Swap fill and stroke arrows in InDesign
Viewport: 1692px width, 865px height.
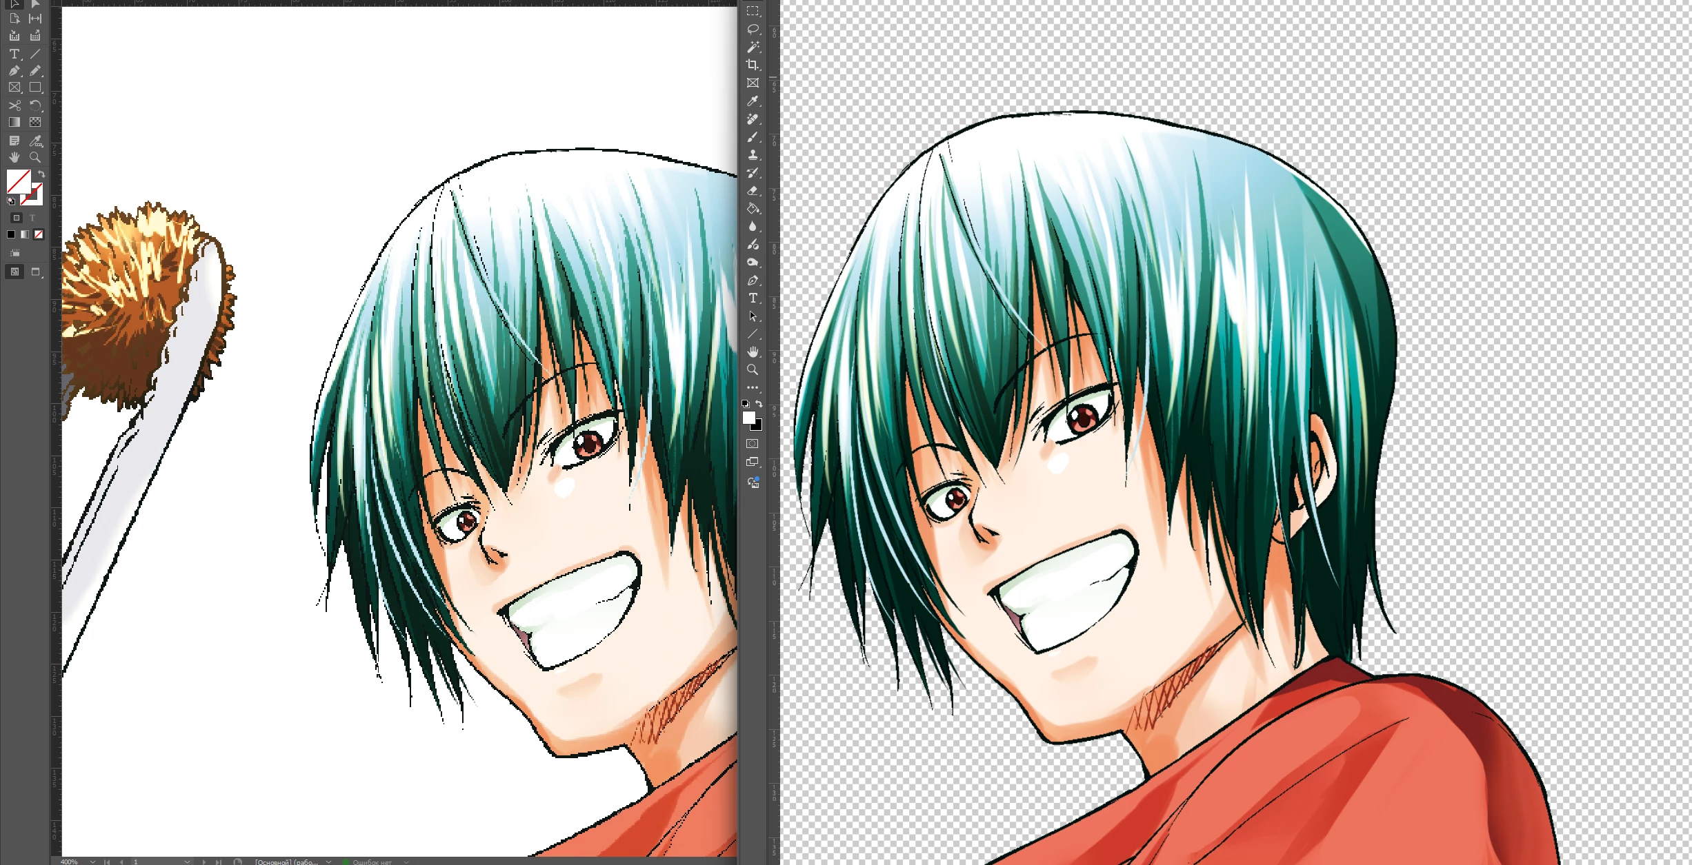click(41, 174)
